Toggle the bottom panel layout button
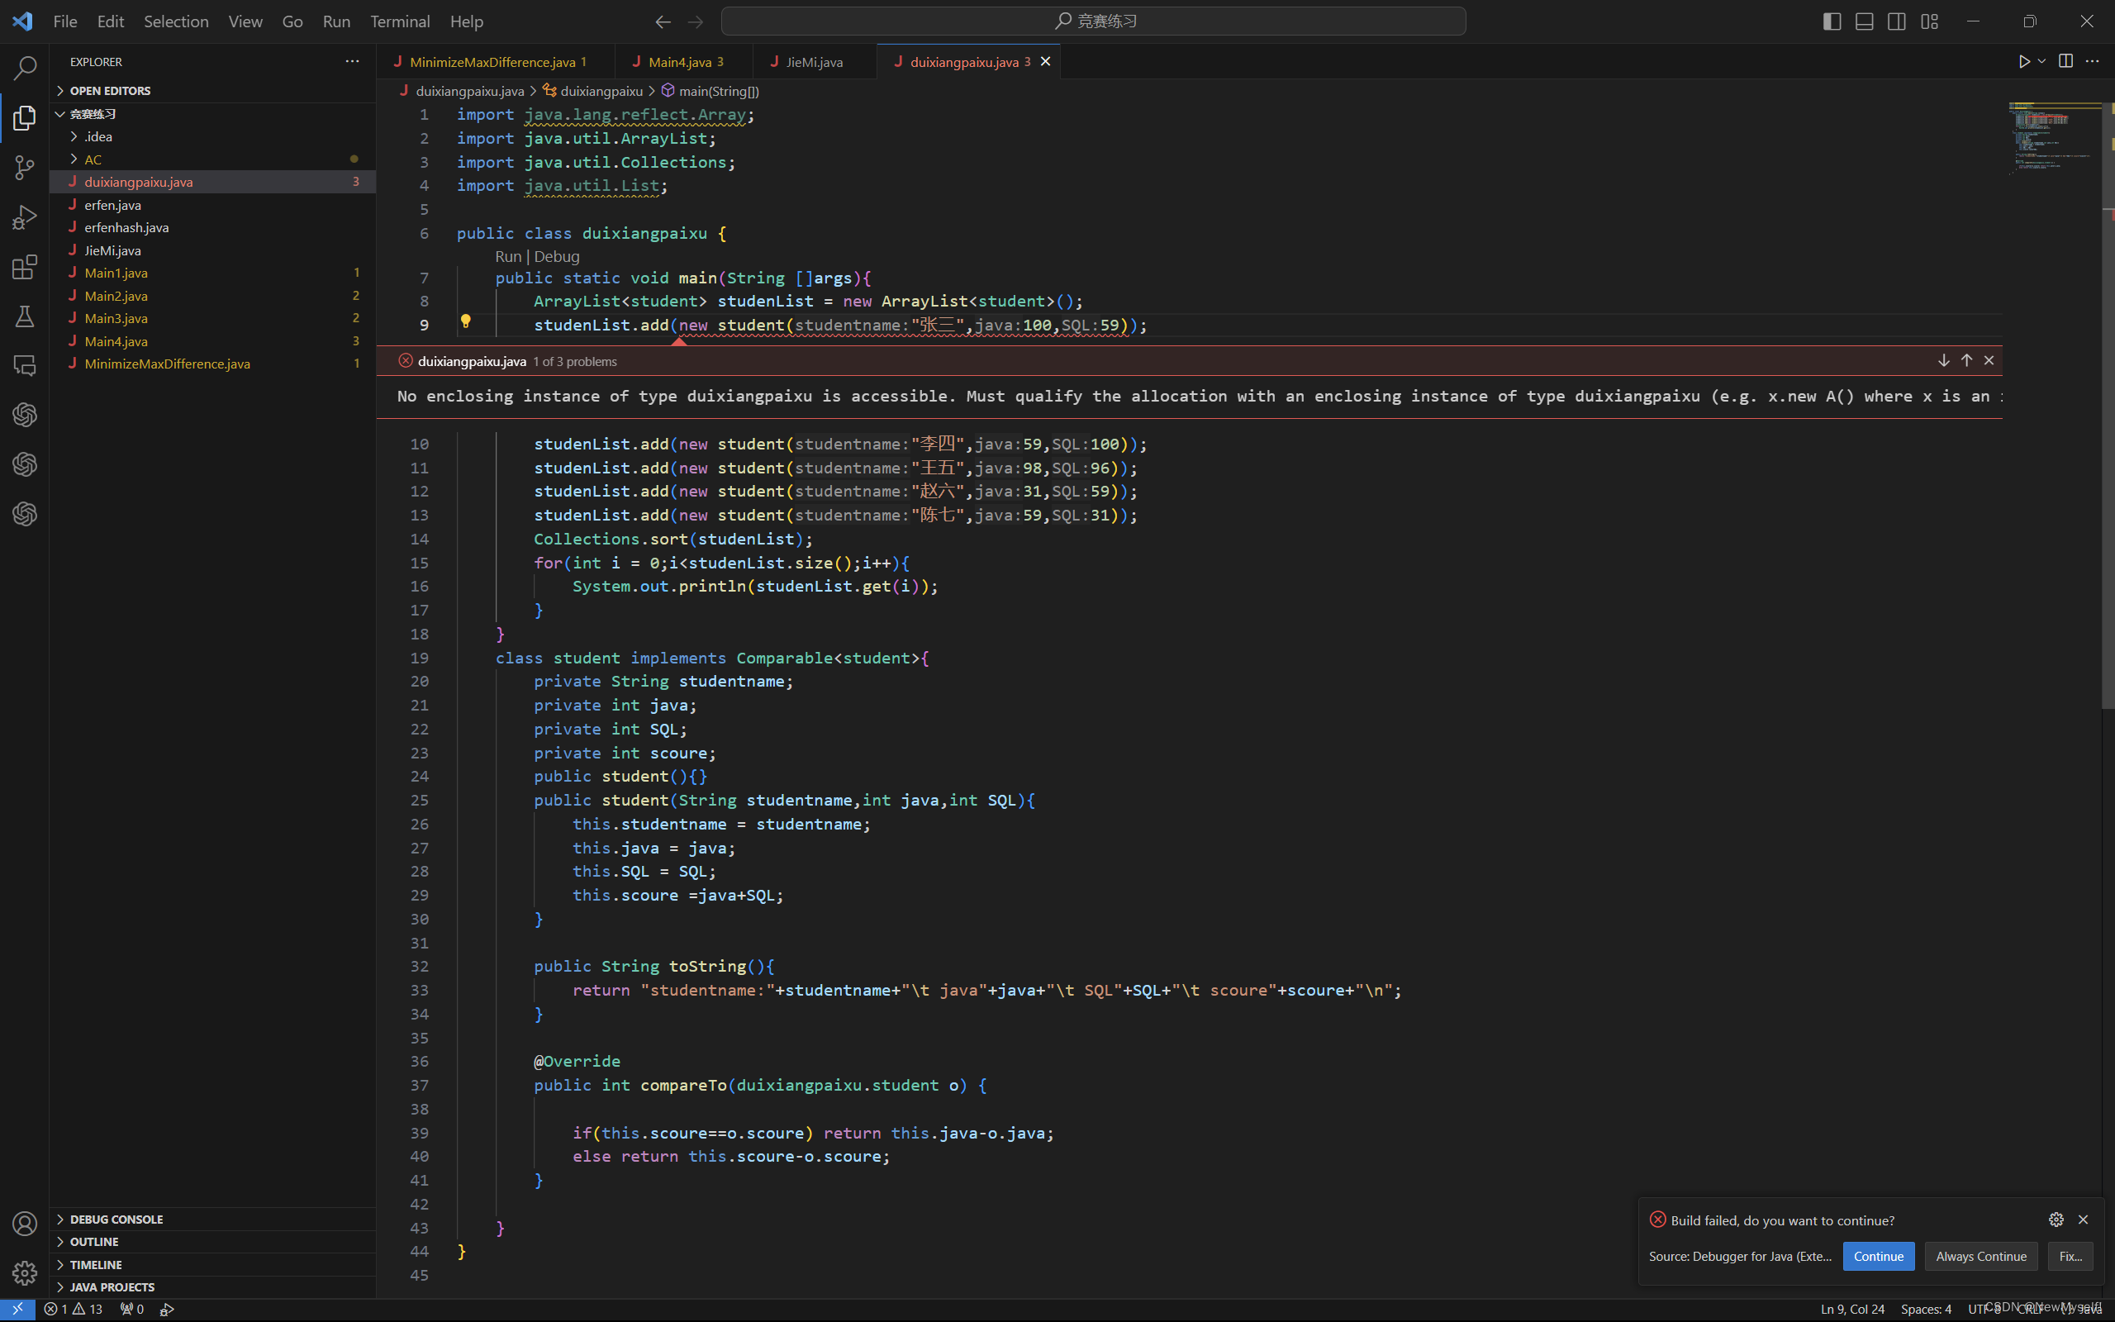Viewport: 2115px width, 1322px height. point(1864,21)
